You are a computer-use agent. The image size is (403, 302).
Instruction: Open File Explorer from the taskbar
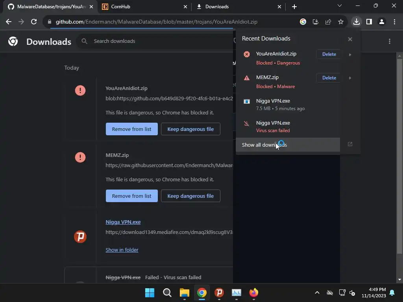(184, 293)
